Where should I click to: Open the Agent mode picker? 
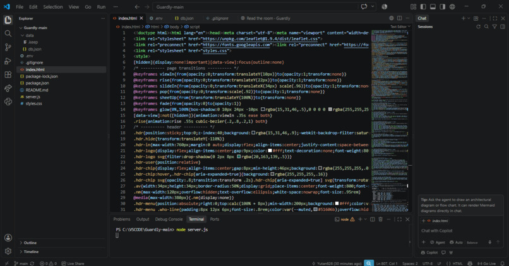(437, 242)
